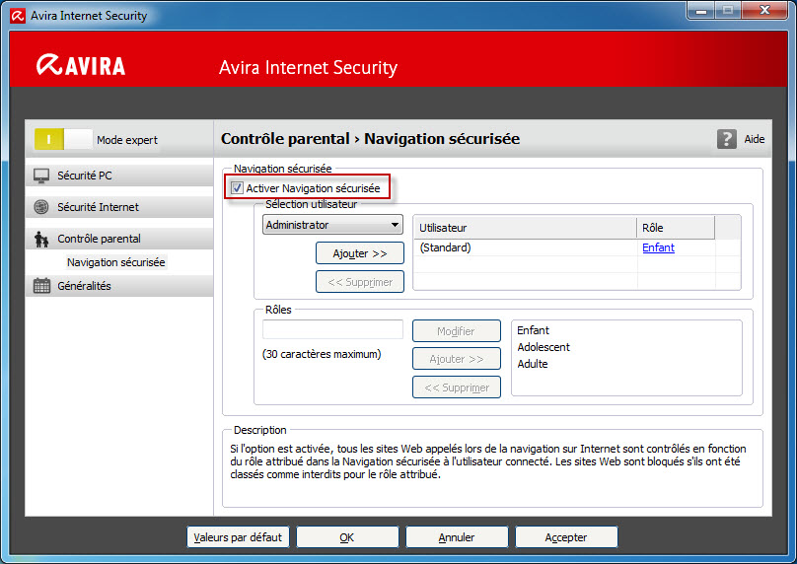Click the role name input field
Screen dimensions: 797x564
333,329
